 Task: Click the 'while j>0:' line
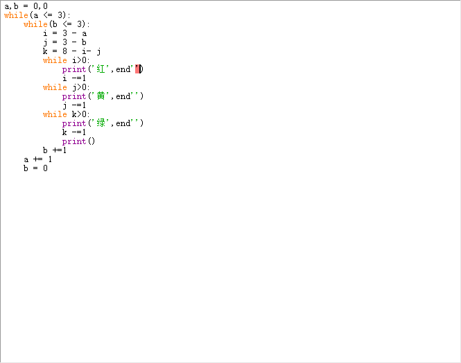point(66,87)
